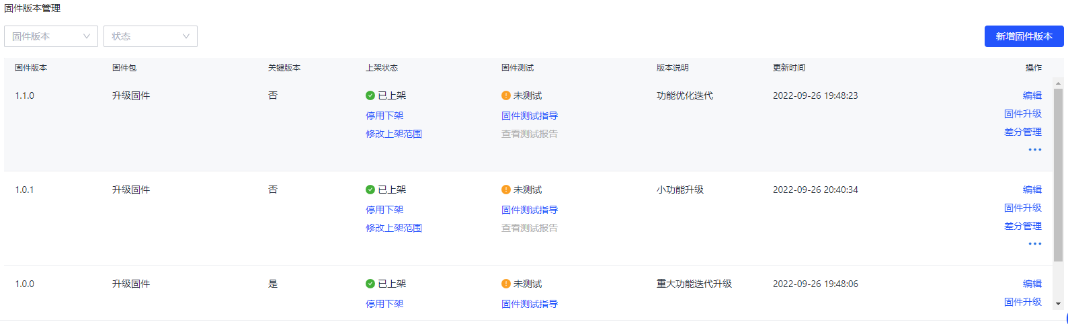The image size is (1068, 324).
Task: Click the 固件版本管理 page title
Action: coord(32,8)
